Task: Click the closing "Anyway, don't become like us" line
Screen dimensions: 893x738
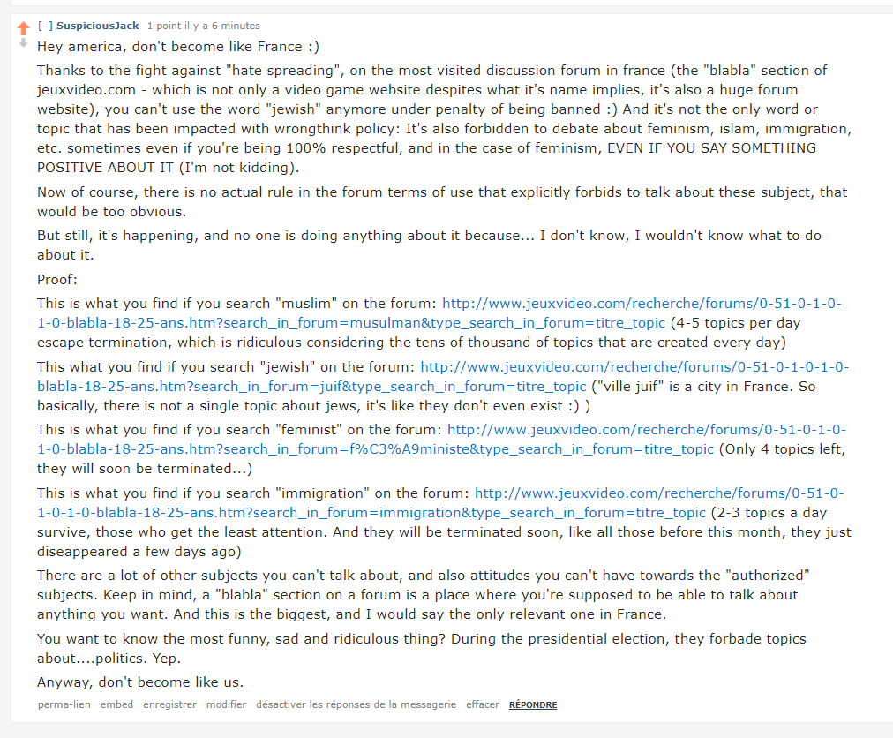Action: (139, 682)
